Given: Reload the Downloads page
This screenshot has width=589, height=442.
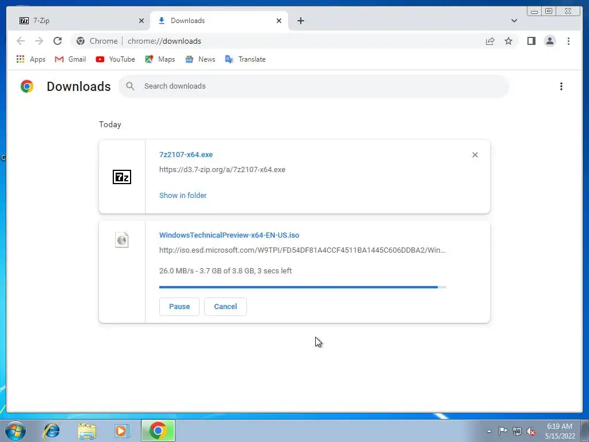Looking at the screenshot, I should pos(58,41).
